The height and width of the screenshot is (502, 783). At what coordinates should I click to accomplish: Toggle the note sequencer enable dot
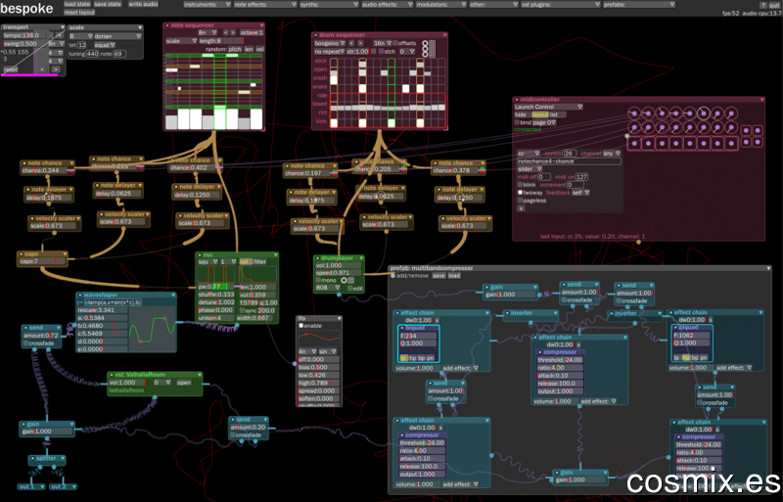[x=167, y=25]
